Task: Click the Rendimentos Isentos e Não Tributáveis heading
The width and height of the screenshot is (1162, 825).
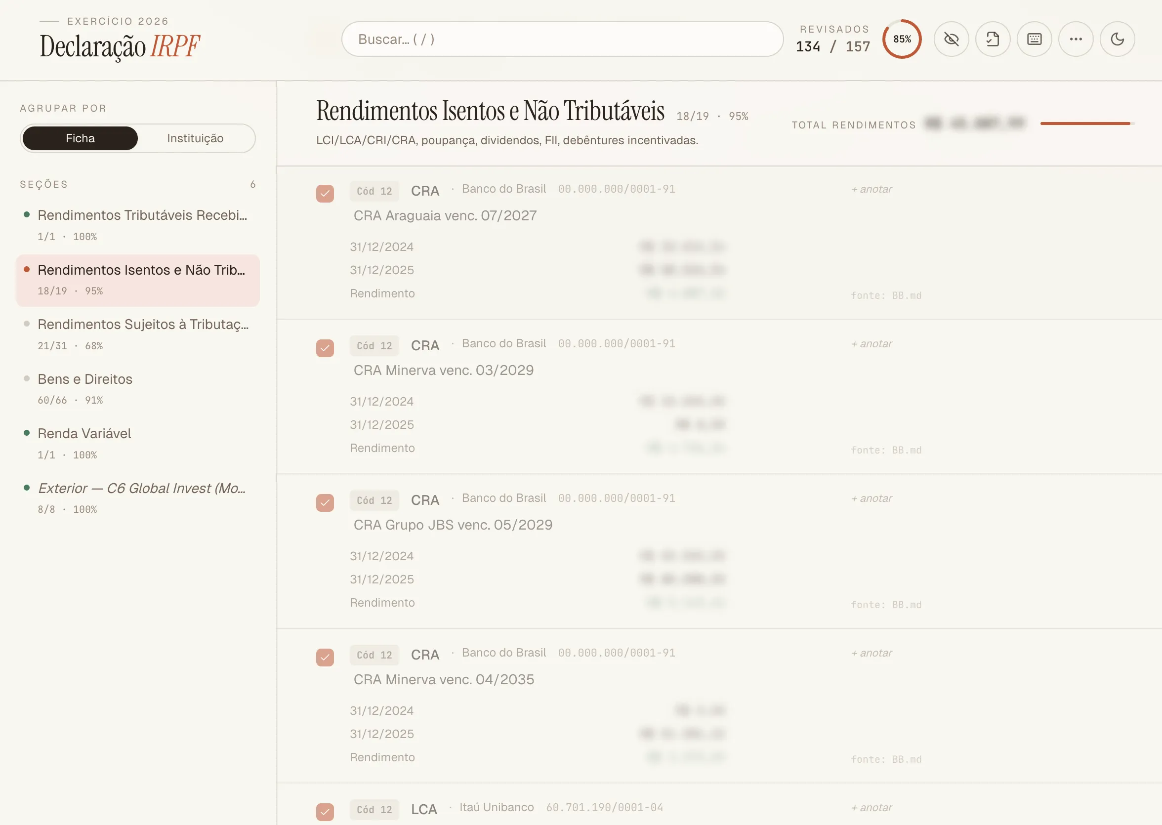Action: [490, 111]
